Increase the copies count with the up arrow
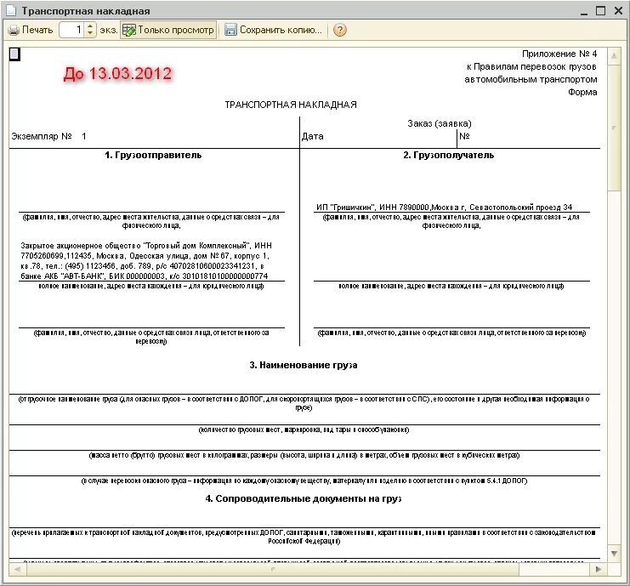Screen dimensions: 630x586 coord(90,26)
